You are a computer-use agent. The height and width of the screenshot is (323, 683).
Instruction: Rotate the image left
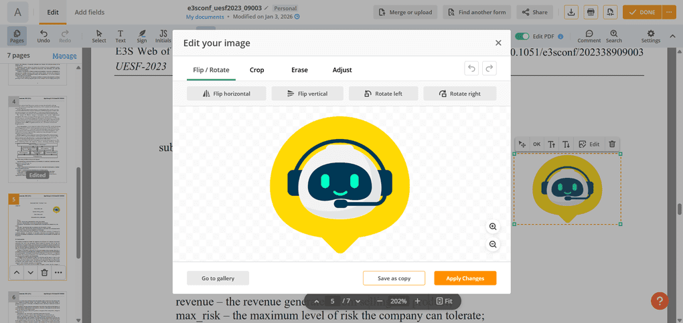[383, 94]
